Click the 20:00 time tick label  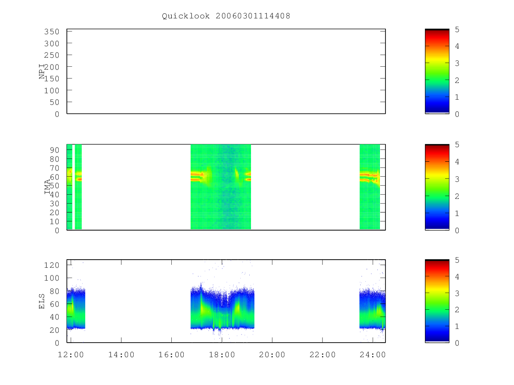(x=272, y=355)
